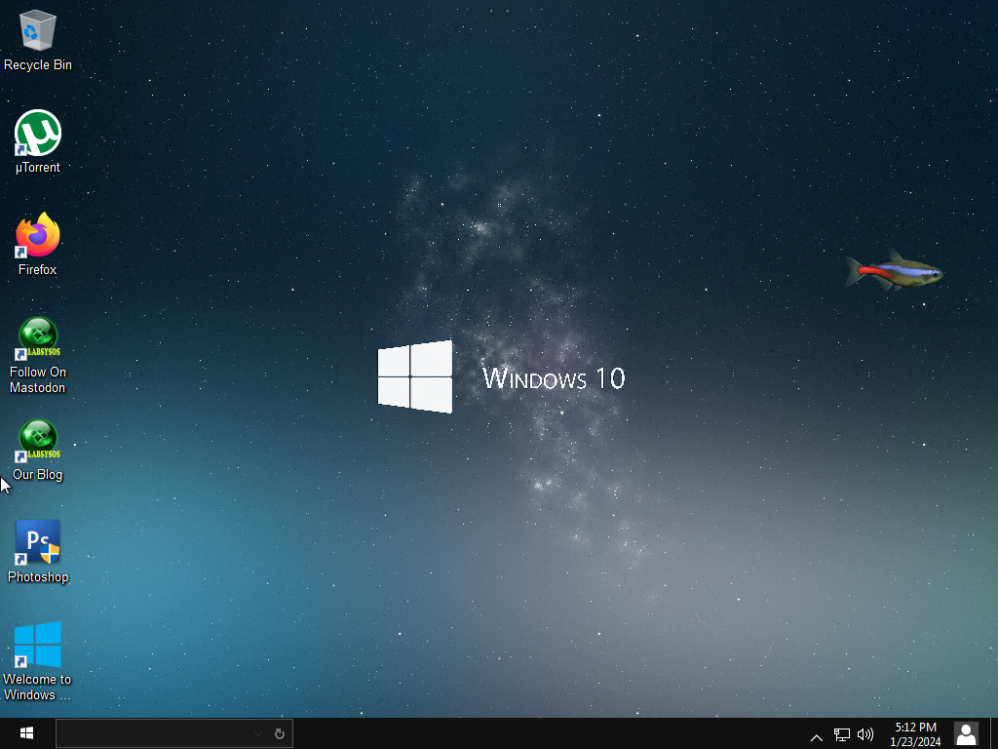This screenshot has height=749, width=998.
Task: Click the user account icon on taskbar
Action: 966,733
